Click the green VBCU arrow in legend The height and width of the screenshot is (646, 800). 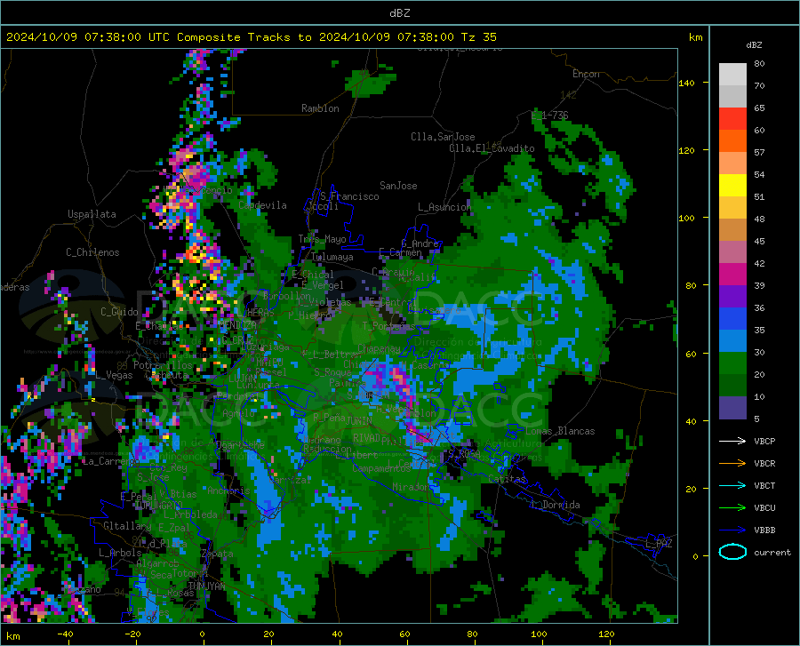click(732, 507)
